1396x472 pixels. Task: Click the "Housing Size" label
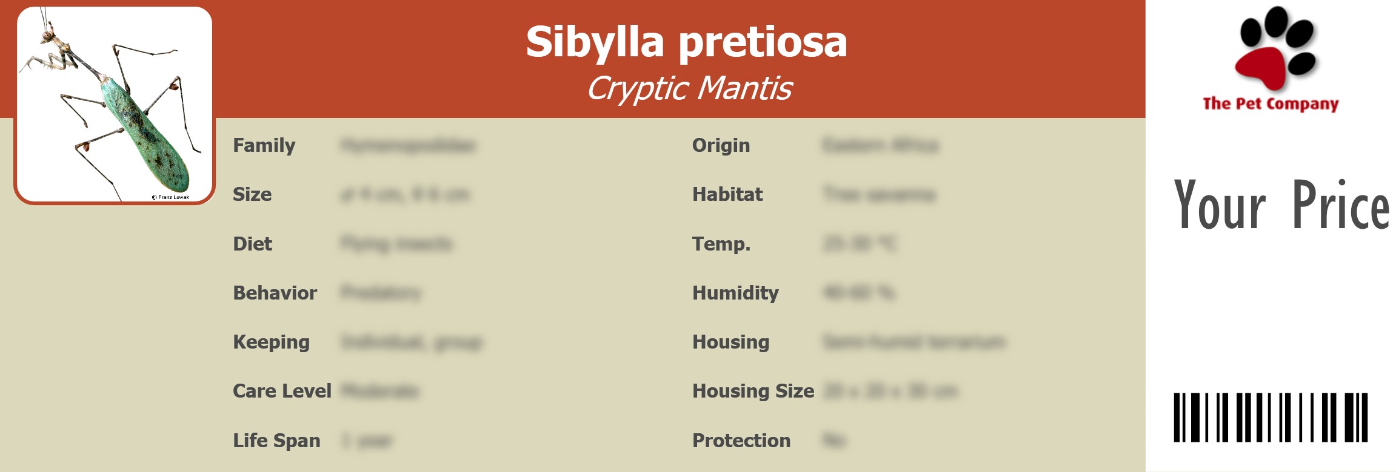pos(753,391)
